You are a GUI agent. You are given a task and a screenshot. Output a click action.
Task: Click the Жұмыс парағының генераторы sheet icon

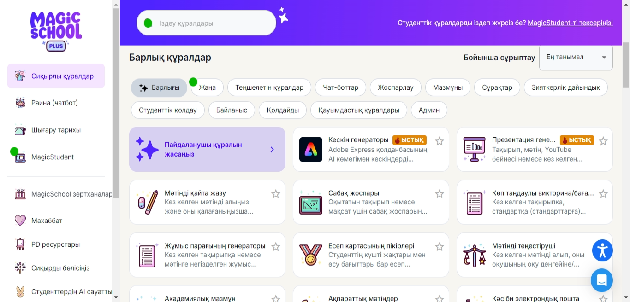[147, 255]
